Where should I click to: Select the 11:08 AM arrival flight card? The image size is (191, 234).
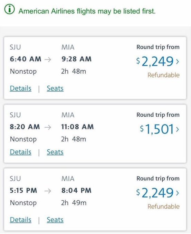(x=95, y=134)
